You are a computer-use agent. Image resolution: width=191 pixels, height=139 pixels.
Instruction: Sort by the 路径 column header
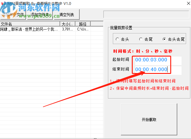83,24
